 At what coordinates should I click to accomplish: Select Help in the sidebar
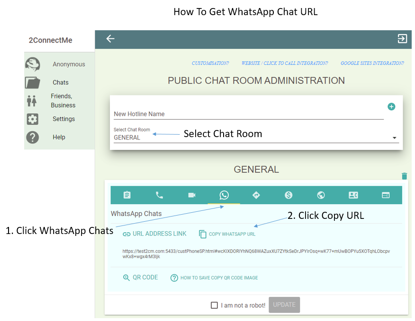[59, 137]
